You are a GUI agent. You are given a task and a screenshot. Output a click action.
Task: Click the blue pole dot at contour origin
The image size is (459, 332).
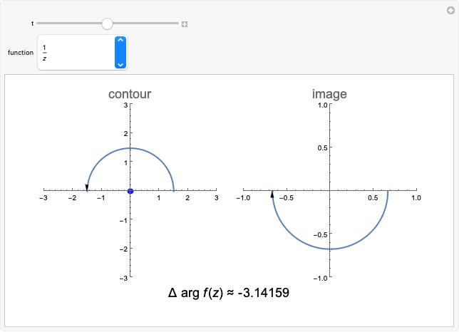click(130, 191)
